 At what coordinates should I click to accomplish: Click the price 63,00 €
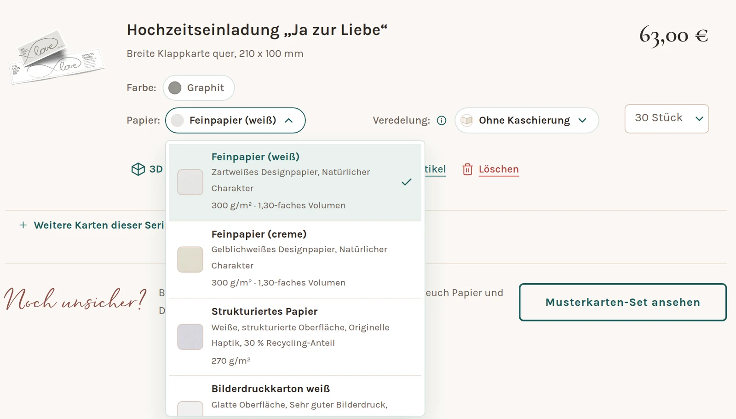click(x=673, y=35)
